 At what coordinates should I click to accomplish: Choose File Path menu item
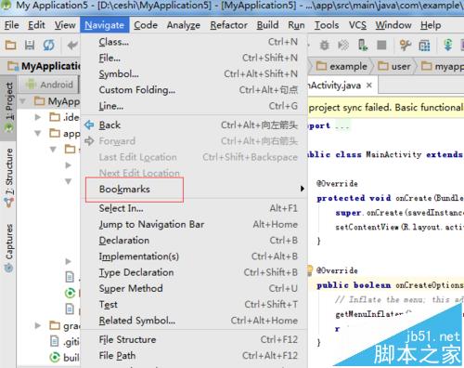(194, 356)
